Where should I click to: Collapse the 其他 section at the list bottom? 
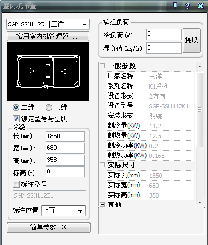click(103, 204)
